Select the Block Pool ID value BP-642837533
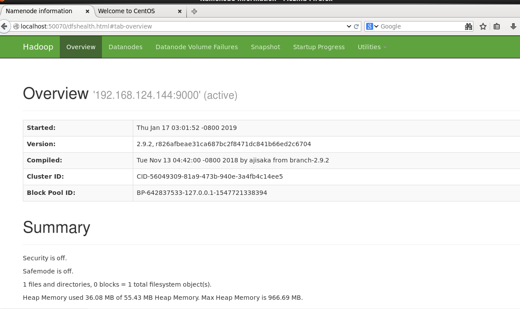Viewport: 520px width, 309px height. coord(202,193)
